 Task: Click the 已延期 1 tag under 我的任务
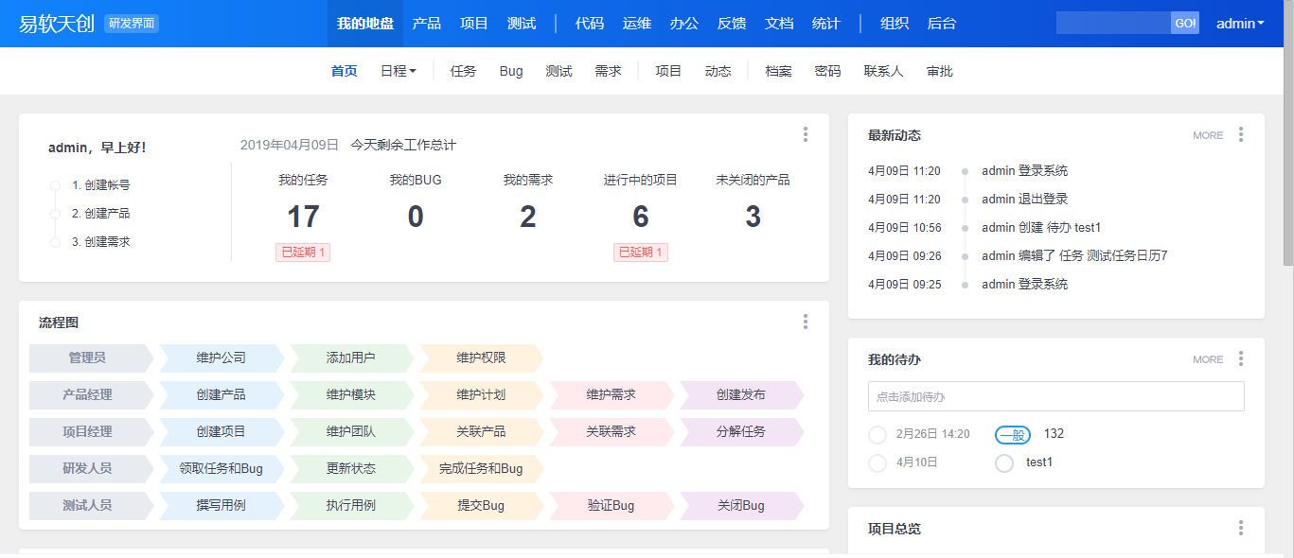click(303, 253)
